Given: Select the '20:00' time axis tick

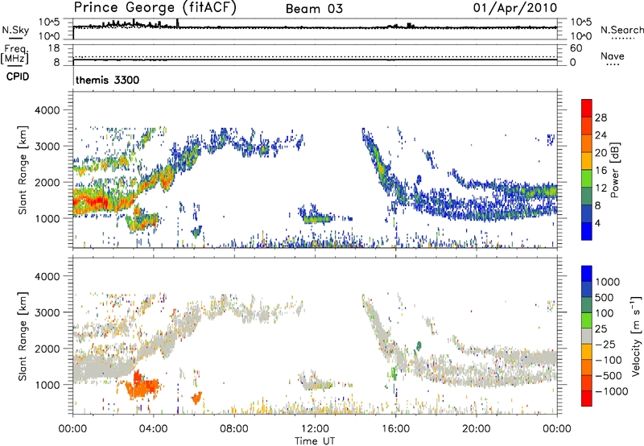Looking at the screenshot, I should [x=476, y=429].
